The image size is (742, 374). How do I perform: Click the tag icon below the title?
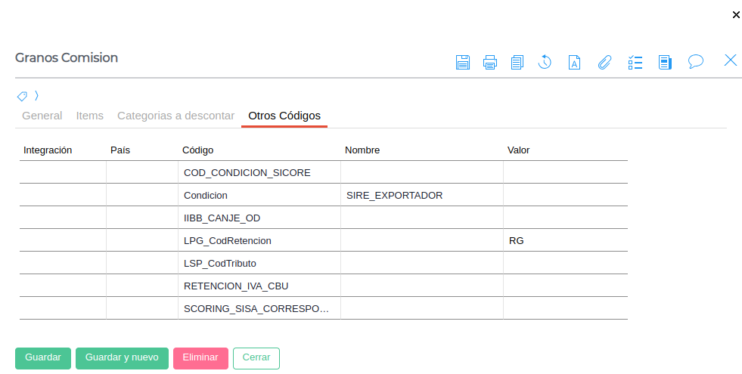pos(22,96)
